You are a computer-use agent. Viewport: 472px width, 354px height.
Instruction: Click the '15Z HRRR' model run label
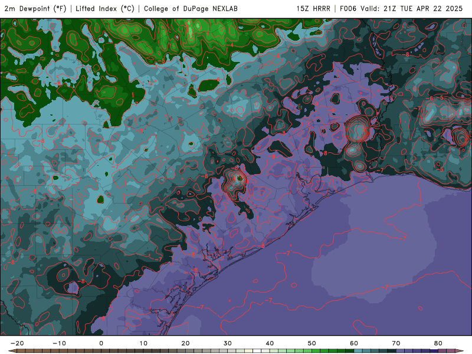[x=313, y=8]
